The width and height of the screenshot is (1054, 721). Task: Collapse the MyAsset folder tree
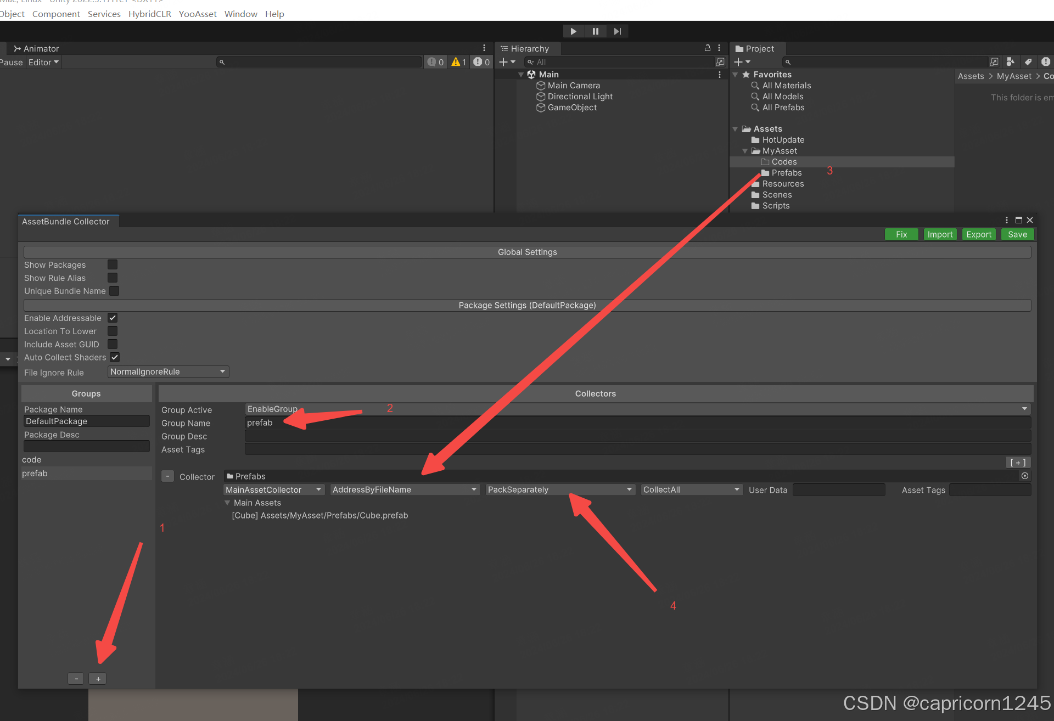(745, 151)
